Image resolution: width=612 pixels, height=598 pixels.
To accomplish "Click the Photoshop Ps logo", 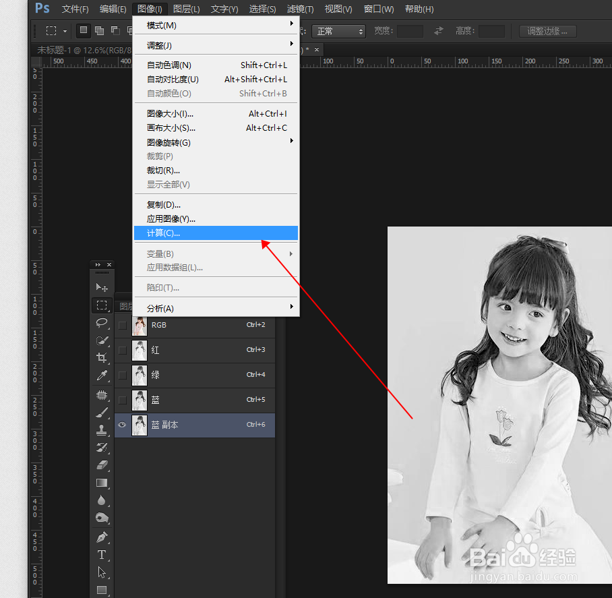I will point(42,8).
